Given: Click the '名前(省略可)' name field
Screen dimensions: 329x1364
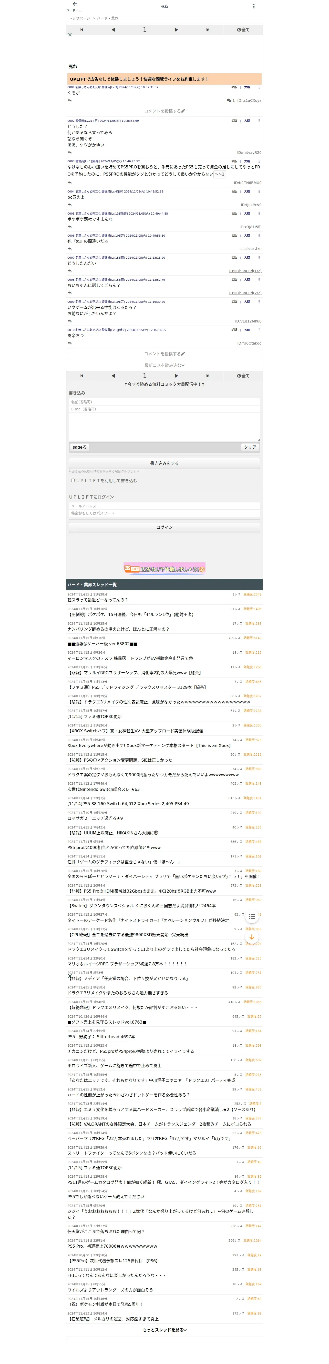Looking at the screenshot, I should (x=164, y=402).
